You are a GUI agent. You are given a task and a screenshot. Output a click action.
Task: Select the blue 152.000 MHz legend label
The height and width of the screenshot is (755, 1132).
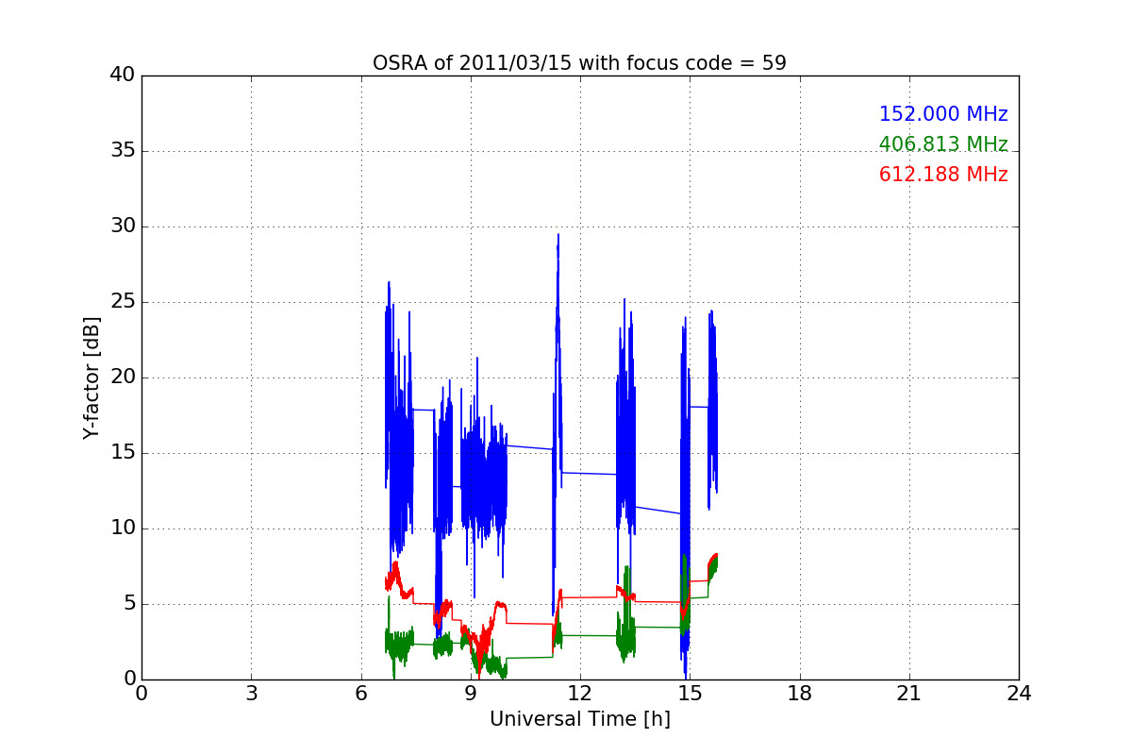(x=943, y=114)
